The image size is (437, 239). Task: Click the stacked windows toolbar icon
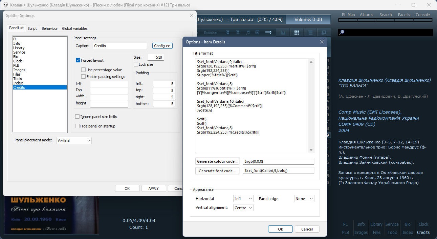coord(324,33)
